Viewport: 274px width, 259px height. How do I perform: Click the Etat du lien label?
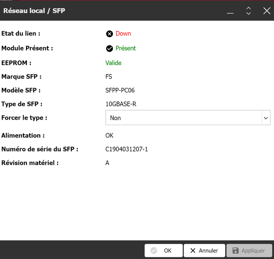(x=21, y=33)
